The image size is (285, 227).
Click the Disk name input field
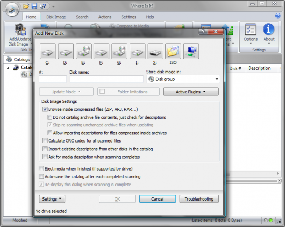coord(107,79)
